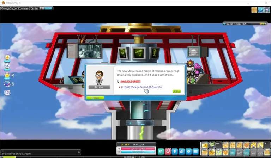Open the teal N shop button
The height and width of the screenshot is (158, 271).
pos(161,151)
